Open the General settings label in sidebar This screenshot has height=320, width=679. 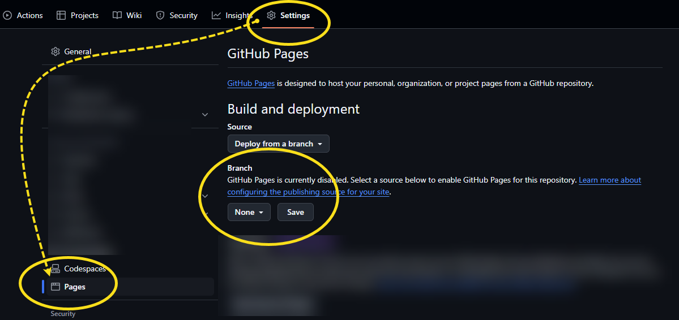point(78,51)
